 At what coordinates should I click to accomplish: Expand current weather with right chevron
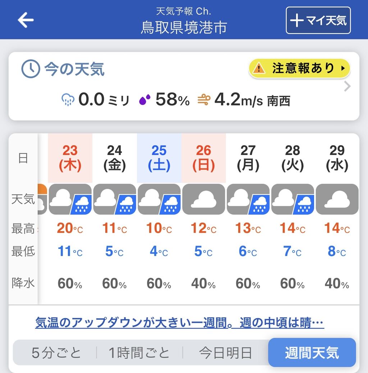(x=347, y=86)
